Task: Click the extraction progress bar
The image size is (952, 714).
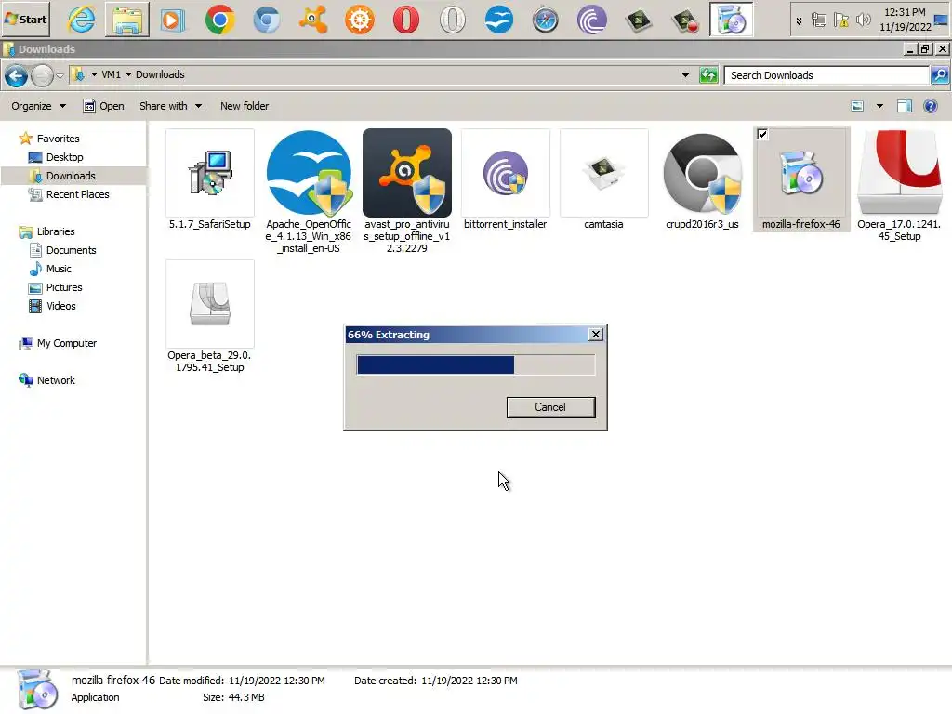Action: point(475,364)
